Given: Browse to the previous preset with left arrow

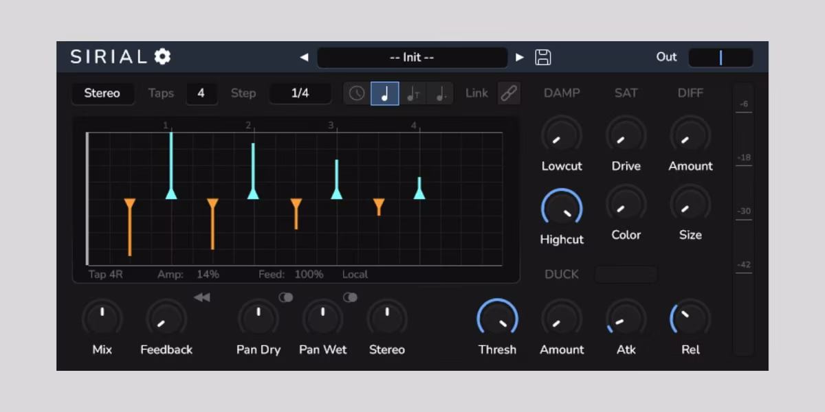Looking at the screenshot, I should 304,58.
